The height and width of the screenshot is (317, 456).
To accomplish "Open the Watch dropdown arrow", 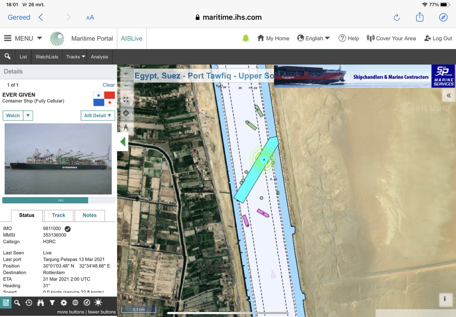I will coord(28,116).
